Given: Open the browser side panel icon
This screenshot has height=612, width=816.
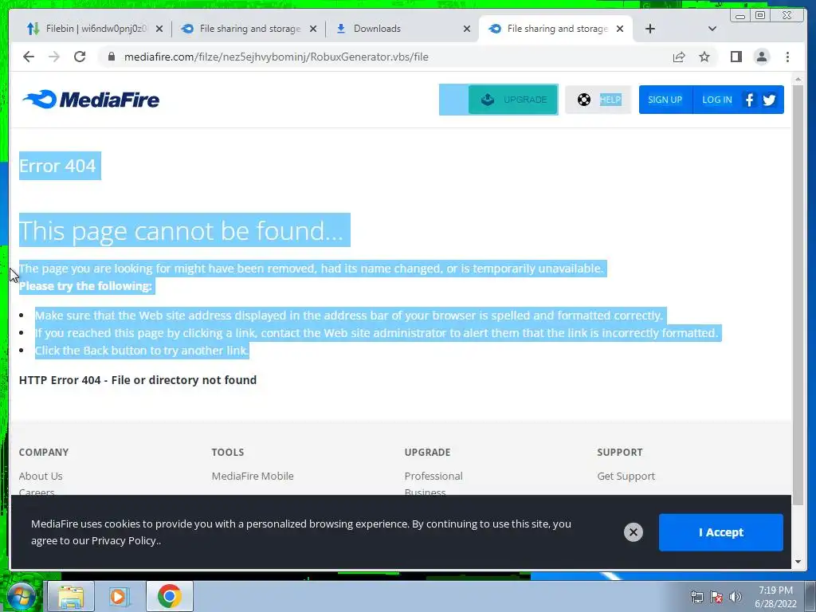Looking at the screenshot, I should pos(736,57).
